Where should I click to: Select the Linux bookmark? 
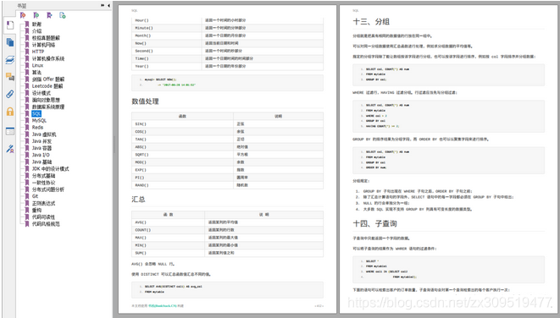click(37, 65)
